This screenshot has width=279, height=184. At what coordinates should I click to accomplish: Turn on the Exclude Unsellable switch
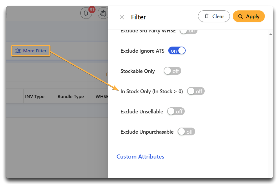pos(176,111)
